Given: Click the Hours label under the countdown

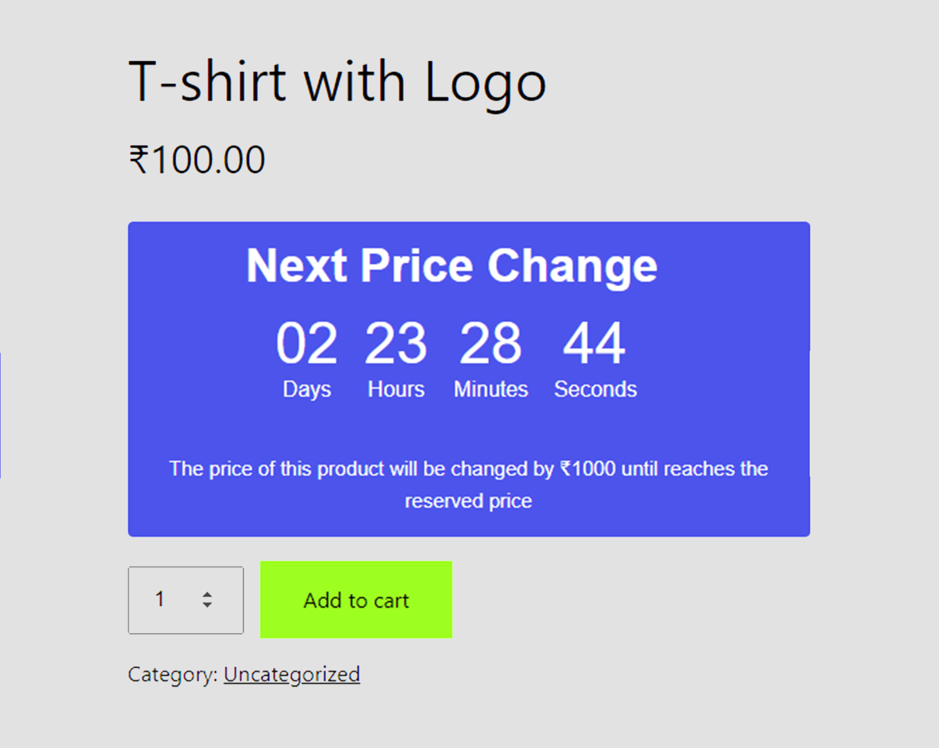Looking at the screenshot, I should [396, 389].
